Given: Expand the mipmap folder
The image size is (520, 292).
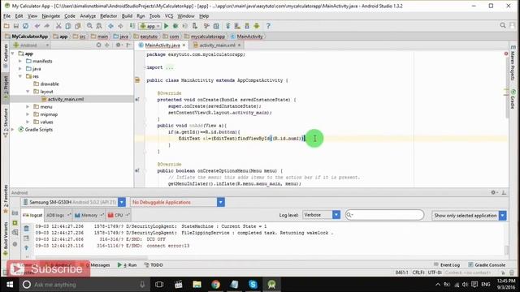Looking at the screenshot, I should (x=28, y=114).
